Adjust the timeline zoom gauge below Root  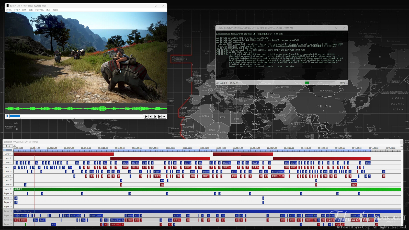tap(8, 150)
